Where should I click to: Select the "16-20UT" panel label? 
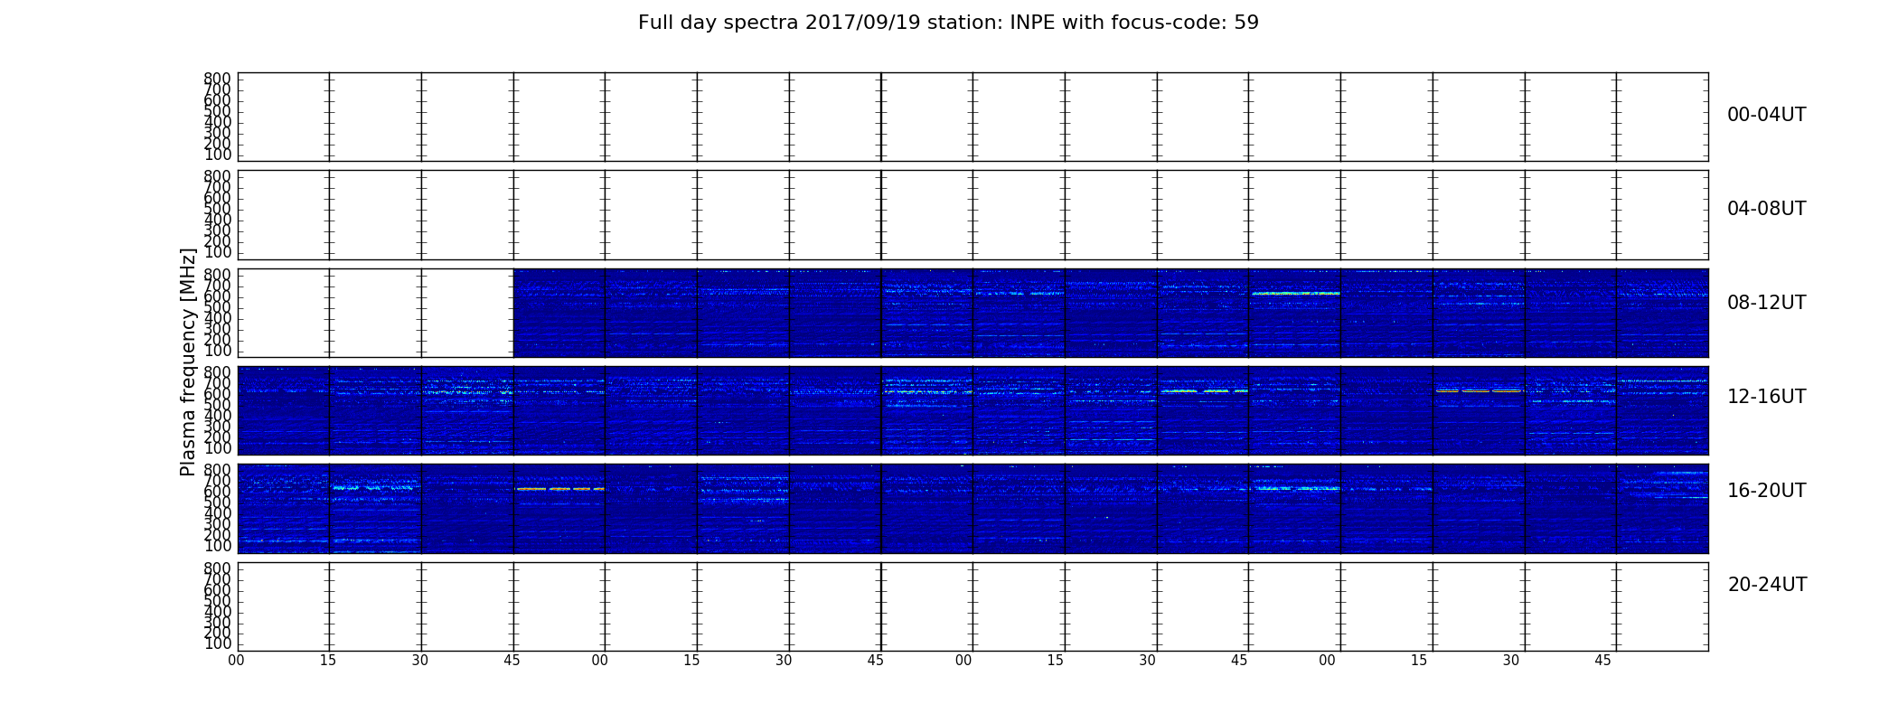(x=1766, y=491)
